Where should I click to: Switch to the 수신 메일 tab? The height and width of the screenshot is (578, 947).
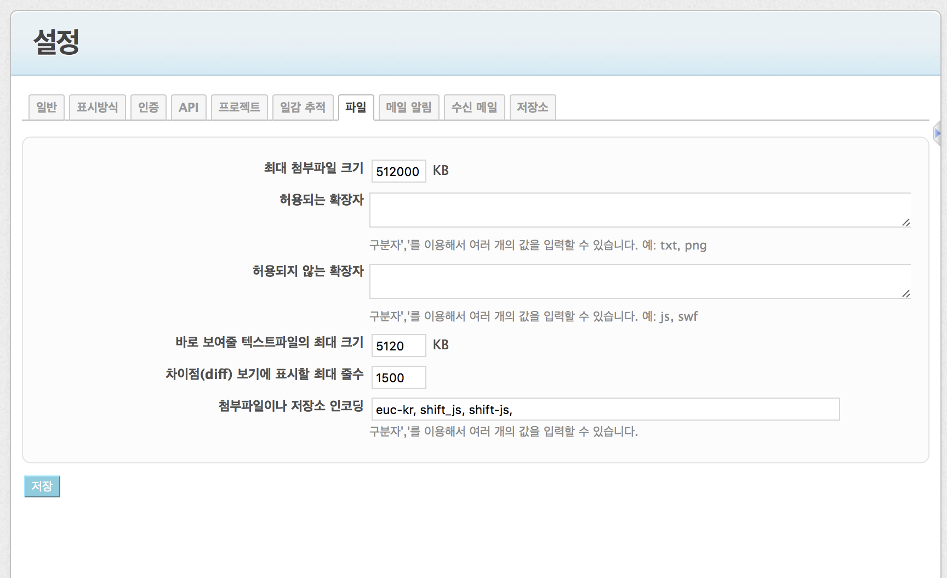[x=474, y=107]
